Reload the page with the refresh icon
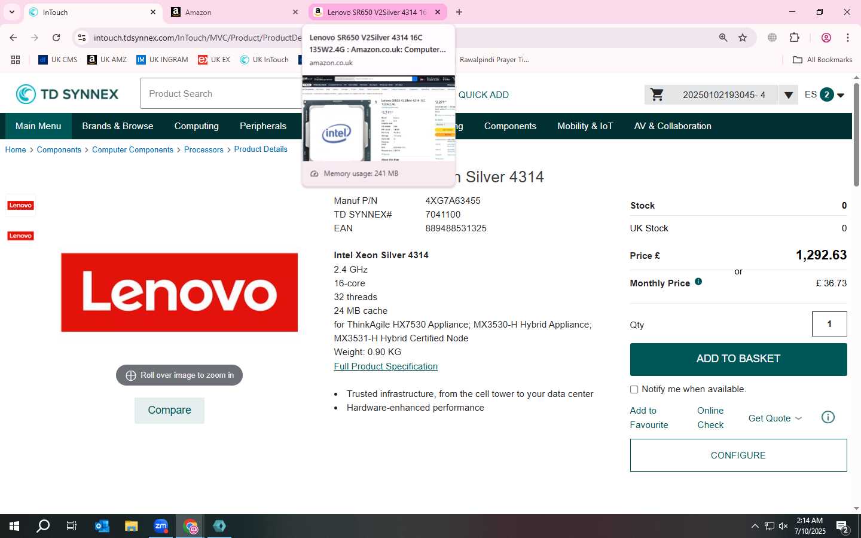861x538 pixels. [x=56, y=38]
